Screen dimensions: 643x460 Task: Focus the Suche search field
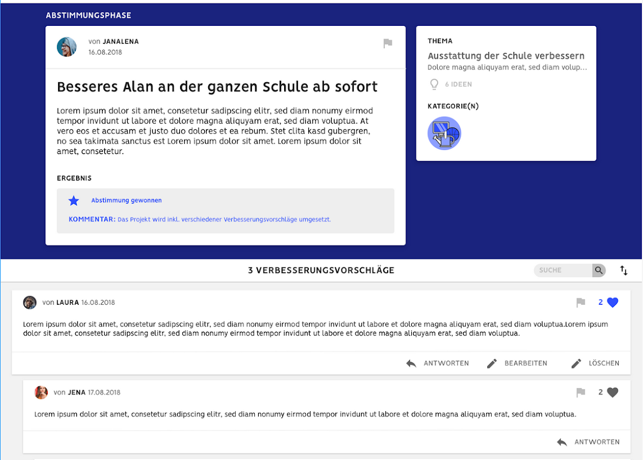pyautogui.click(x=563, y=270)
